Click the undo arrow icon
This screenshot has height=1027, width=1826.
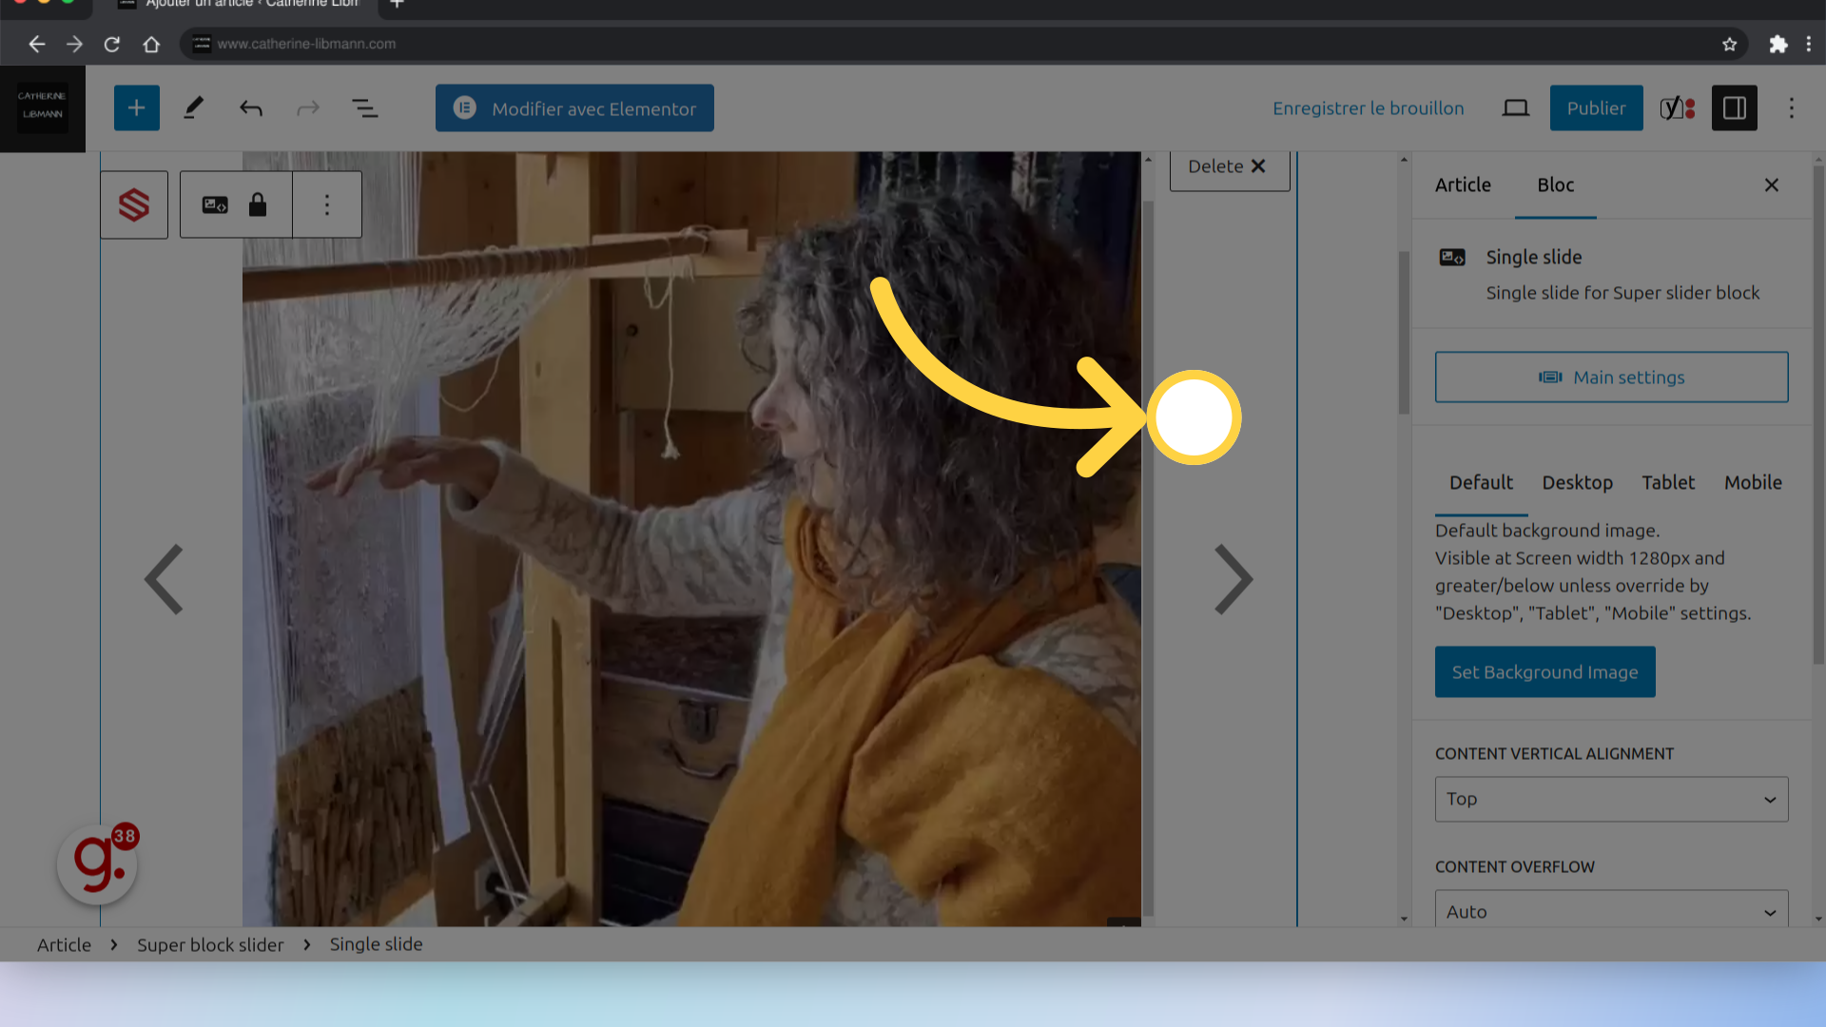pyautogui.click(x=251, y=107)
